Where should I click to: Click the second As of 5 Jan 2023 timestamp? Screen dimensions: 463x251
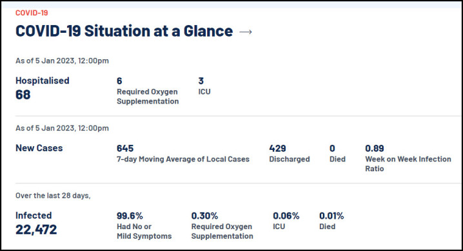click(x=62, y=128)
